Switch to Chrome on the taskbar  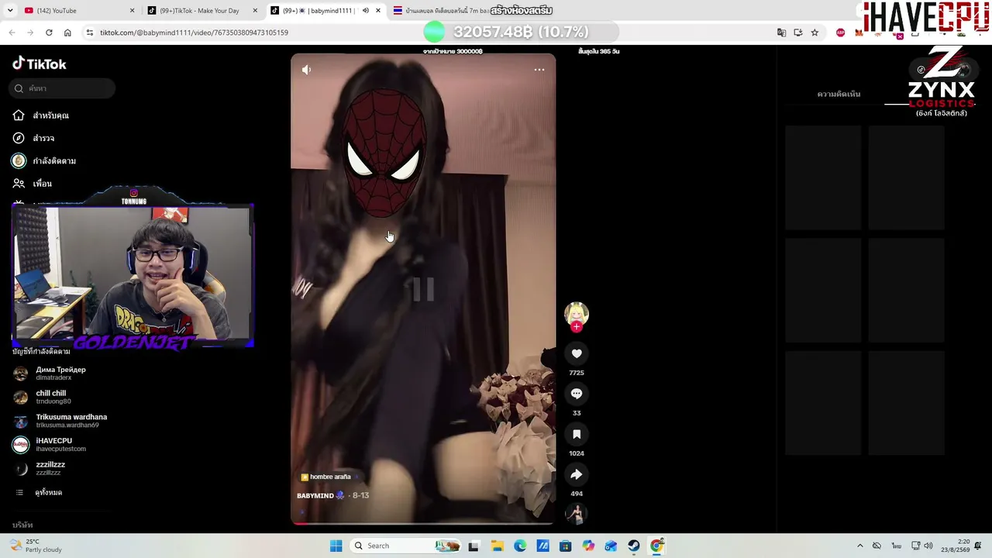click(x=656, y=546)
